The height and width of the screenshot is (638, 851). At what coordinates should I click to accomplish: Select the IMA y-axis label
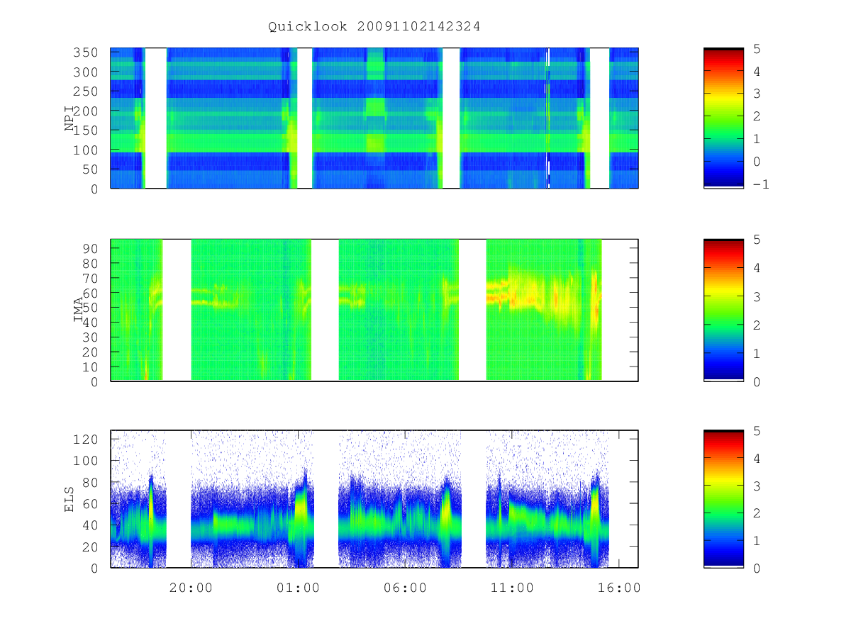coord(78,310)
